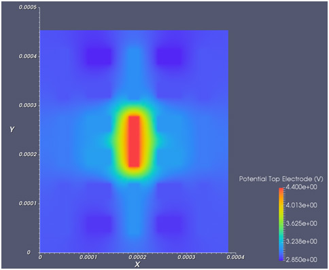
Task: Click the 0.0004 Y-axis tick label
Action: [28, 56]
